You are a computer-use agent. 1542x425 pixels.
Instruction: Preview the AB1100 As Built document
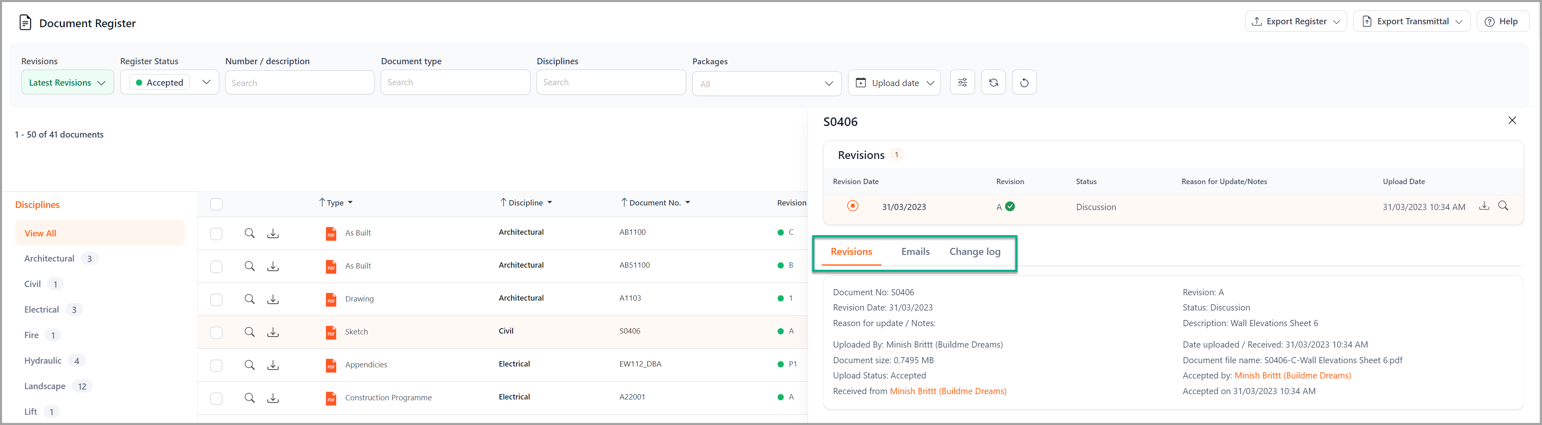(250, 233)
